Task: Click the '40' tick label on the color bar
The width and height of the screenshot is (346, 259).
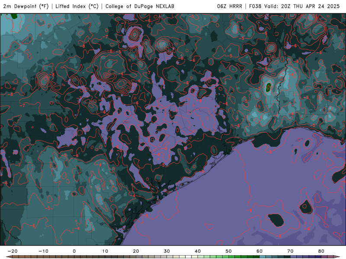Action: click(198, 251)
